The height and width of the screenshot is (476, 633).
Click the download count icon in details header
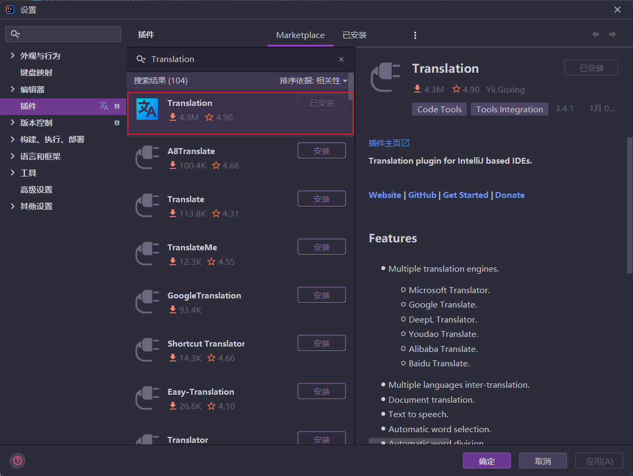417,89
